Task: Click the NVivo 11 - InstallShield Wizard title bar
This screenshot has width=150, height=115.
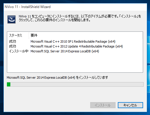Action: (x=75, y=7)
